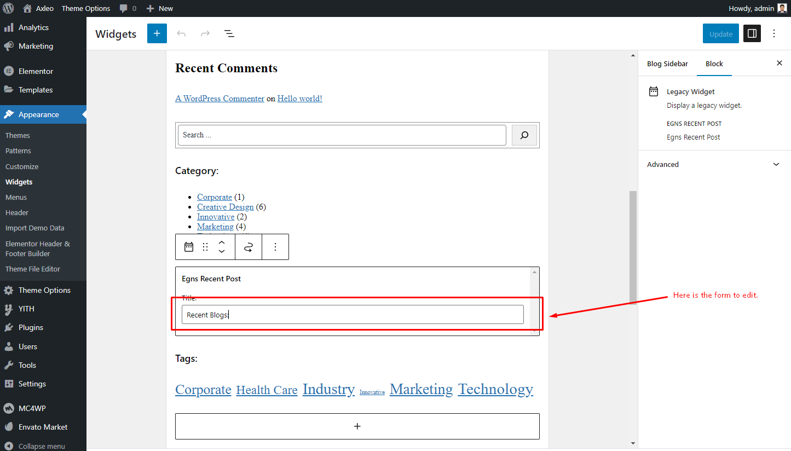Open the Users menu item
This screenshot has height=451, width=791.
point(43,346)
